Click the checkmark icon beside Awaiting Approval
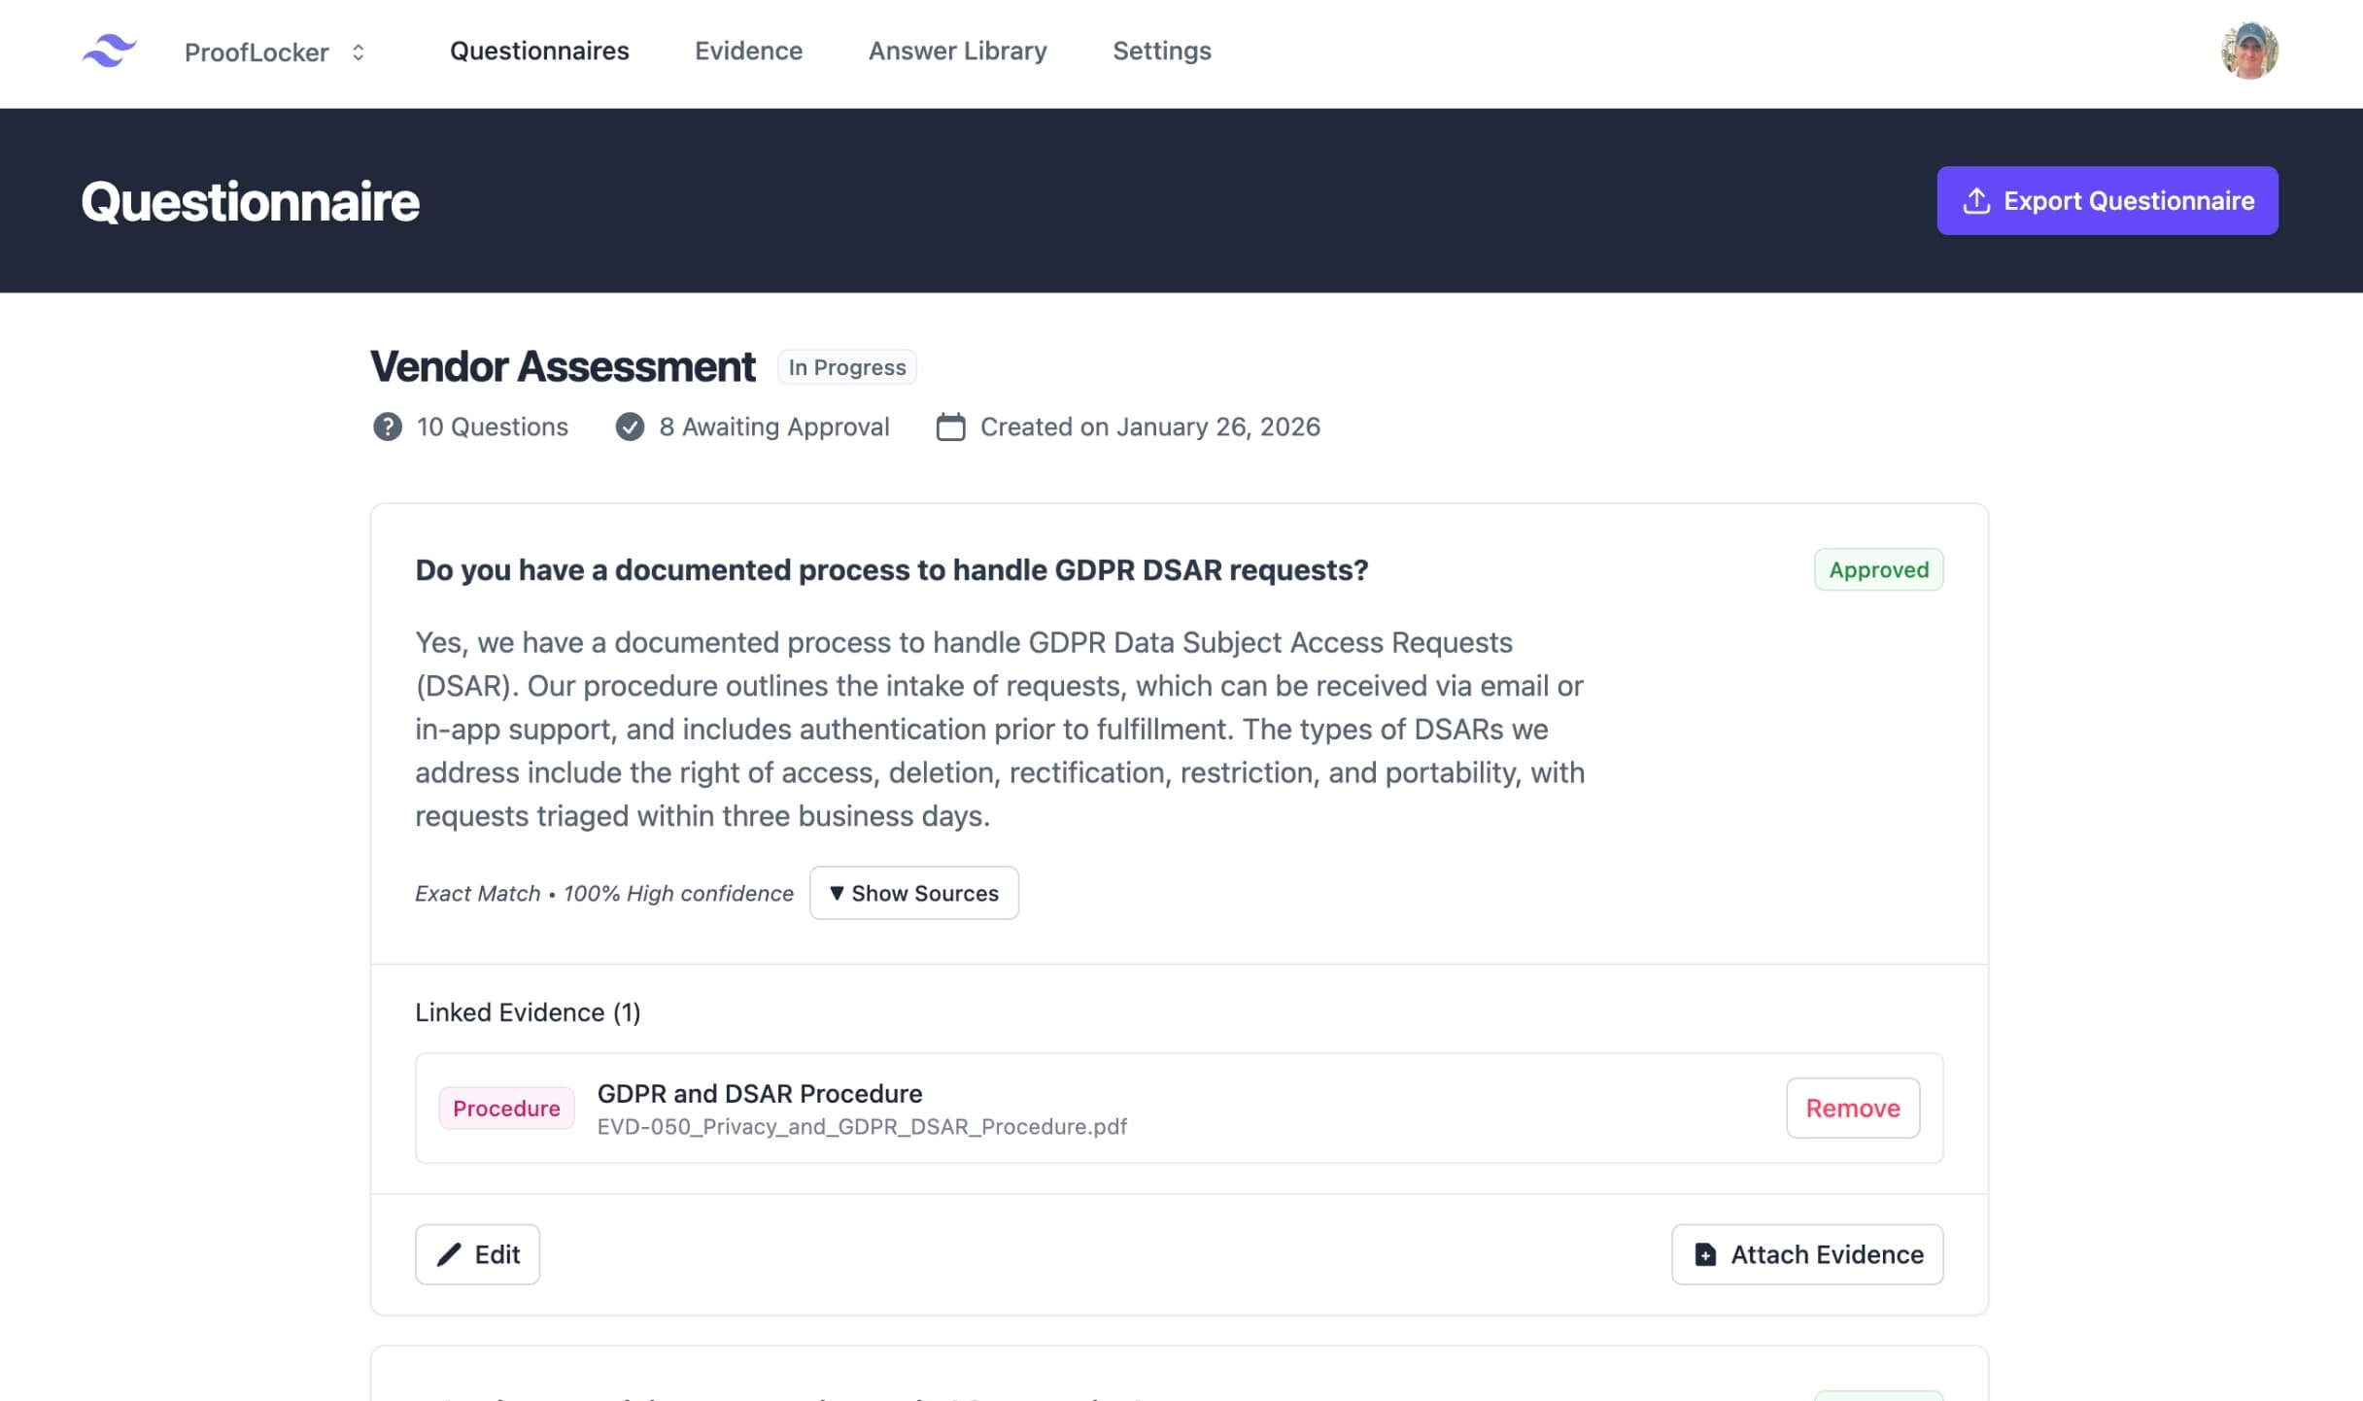Screen dimensions: 2363x1401 pos(630,427)
